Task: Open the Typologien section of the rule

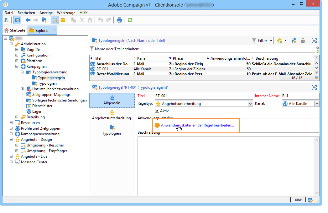Action: point(112,130)
